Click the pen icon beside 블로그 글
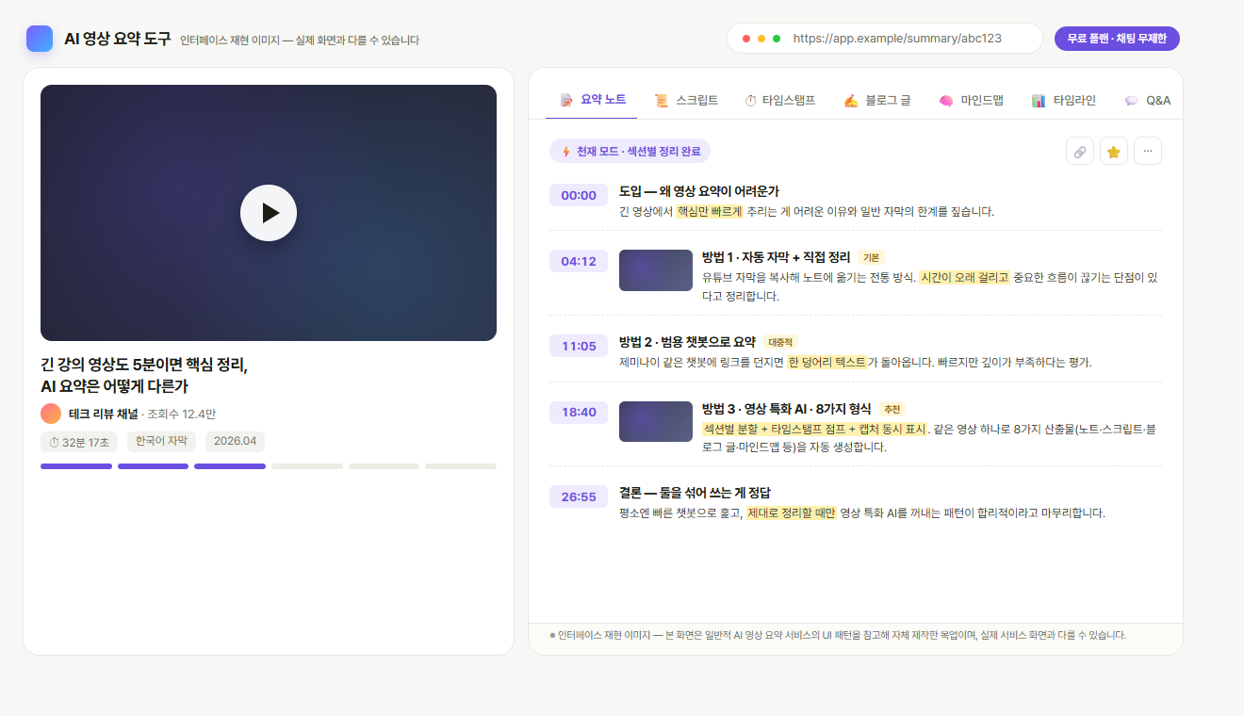Image resolution: width=1244 pixels, height=716 pixels. [849, 98]
